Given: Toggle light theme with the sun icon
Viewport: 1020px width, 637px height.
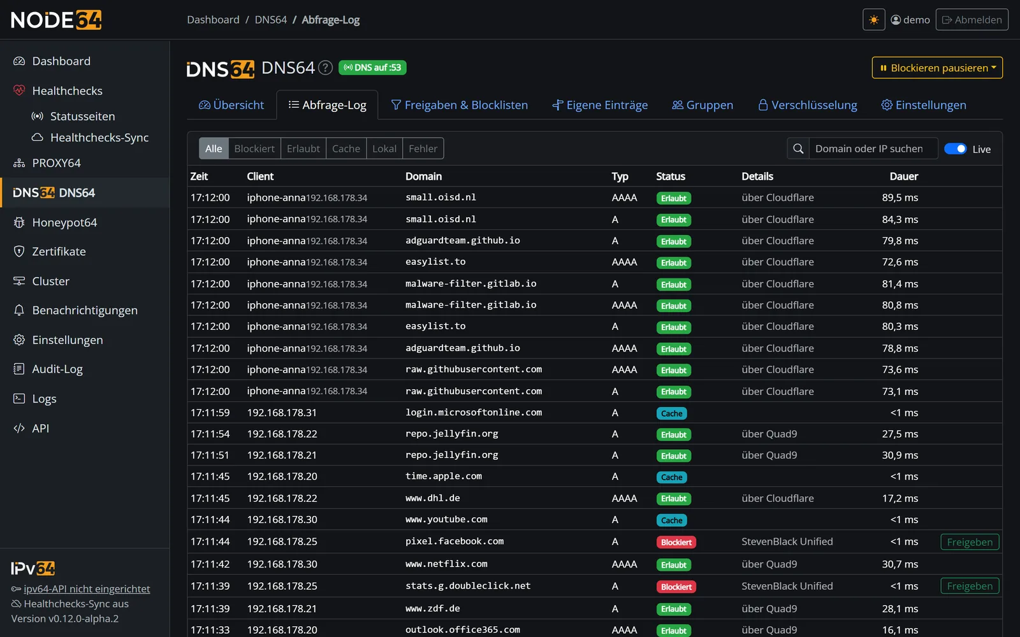Looking at the screenshot, I should [873, 20].
